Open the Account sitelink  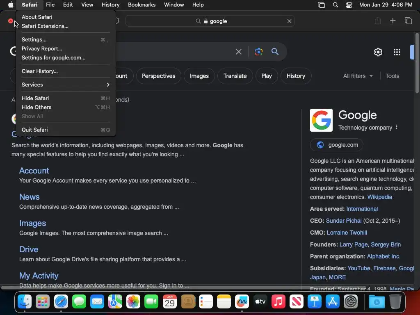pyautogui.click(x=34, y=171)
